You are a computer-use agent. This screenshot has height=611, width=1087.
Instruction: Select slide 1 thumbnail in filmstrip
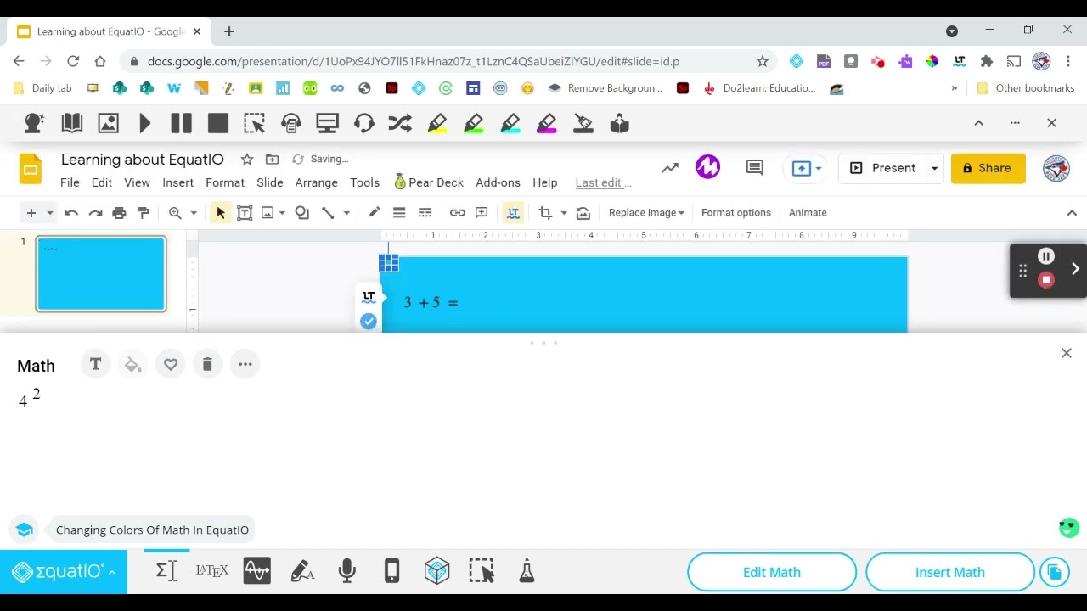click(101, 274)
